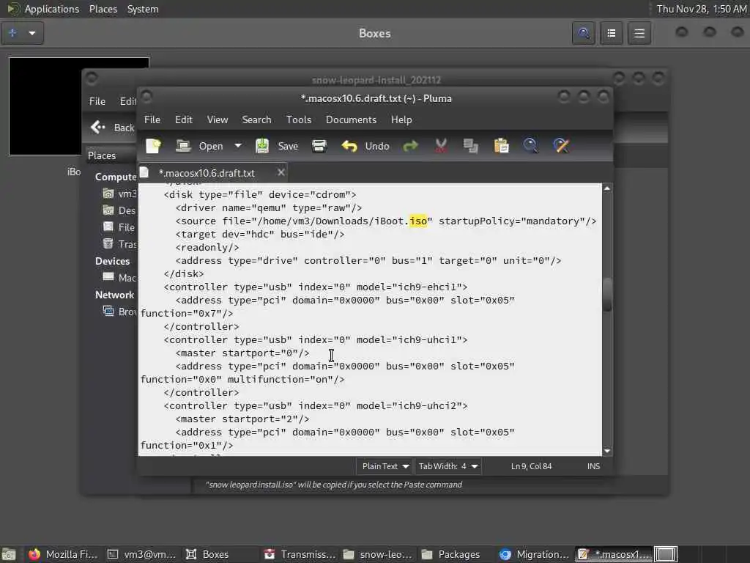
Task: Cut selection with the scissors icon
Action: tap(441, 146)
